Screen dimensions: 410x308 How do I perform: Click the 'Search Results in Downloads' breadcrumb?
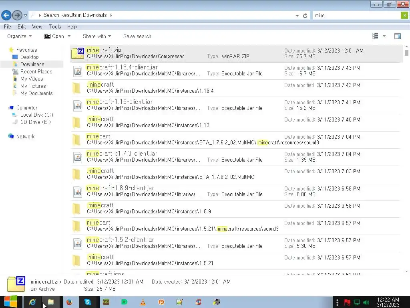point(75,15)
